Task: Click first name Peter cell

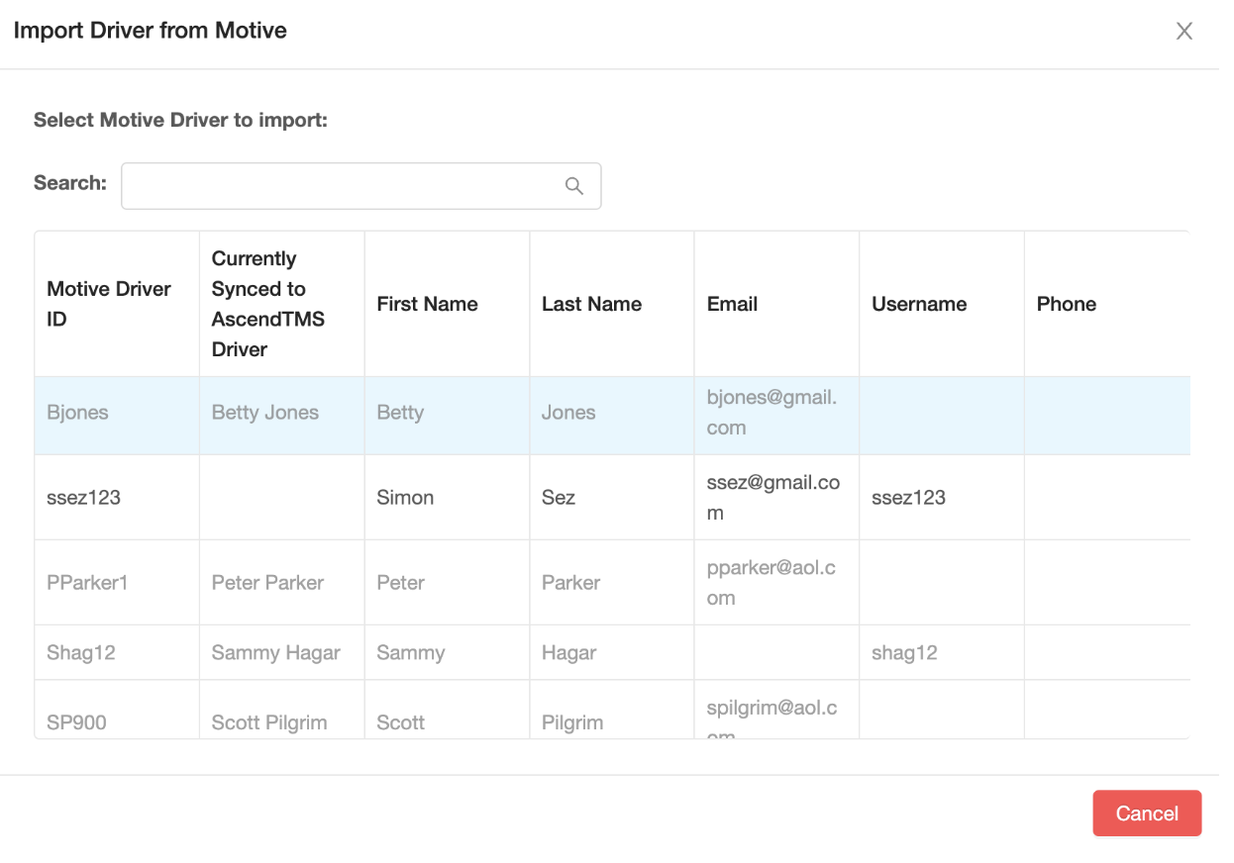Action: [x=447, y=583]
